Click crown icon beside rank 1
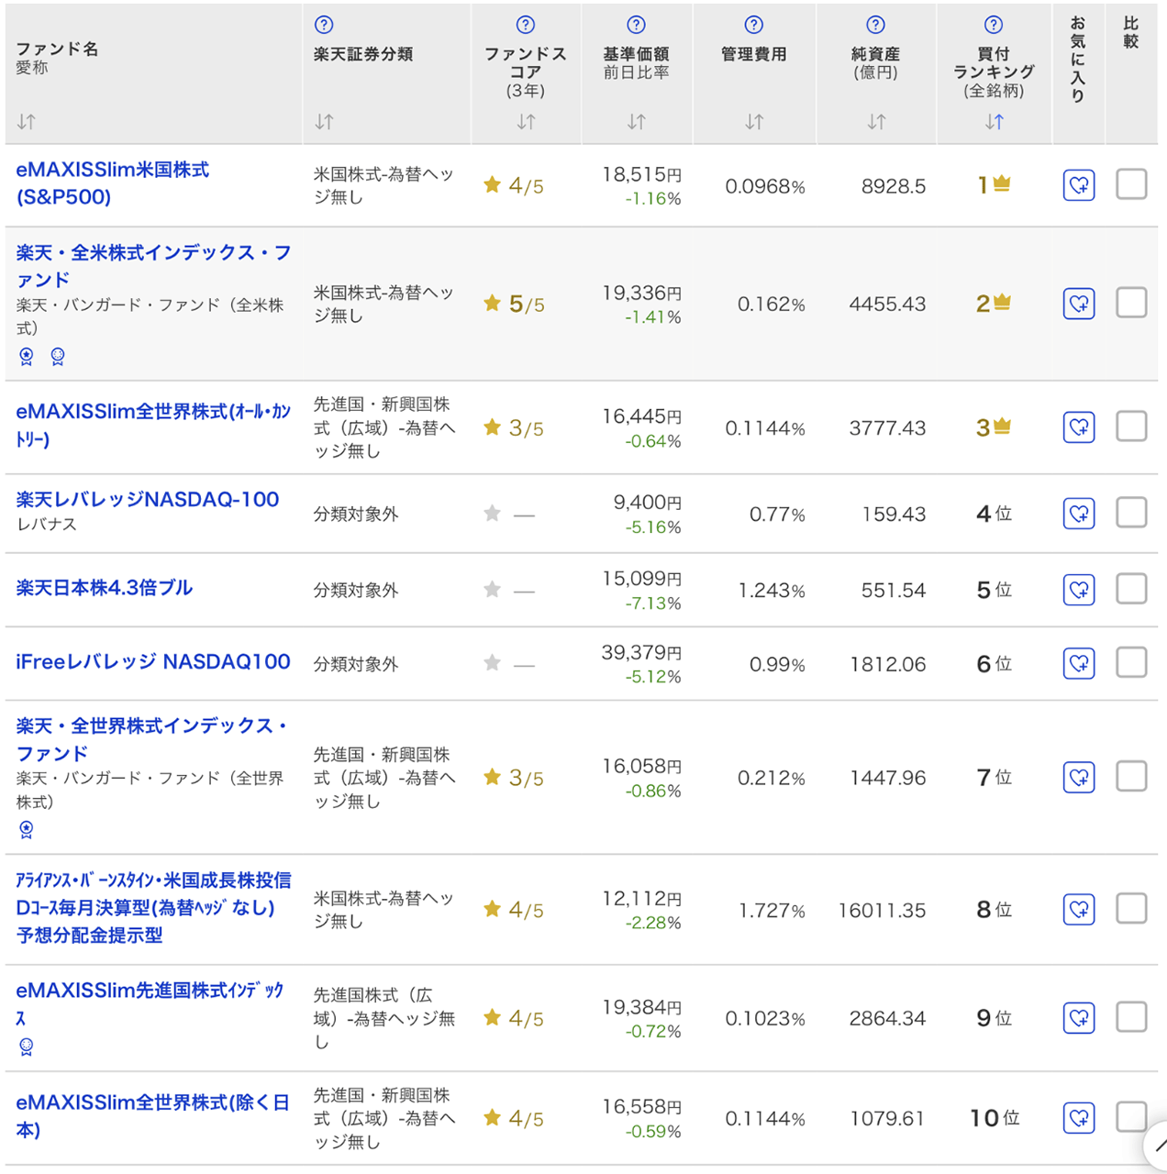Viewport: 1167px width, 1174px height. pyautogui.click(x=1001, y=182)
